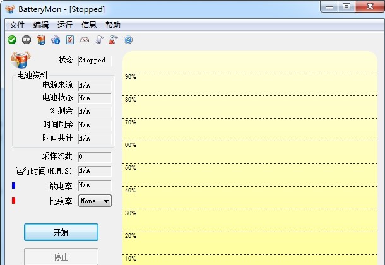Screen dimensions: 385x265
Task: Minimize the BatteryMon window
Action: 329,7
